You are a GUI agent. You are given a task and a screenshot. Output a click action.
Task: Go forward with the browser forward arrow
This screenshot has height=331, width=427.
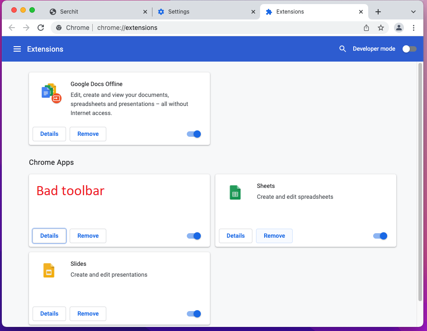coord(26,28)
